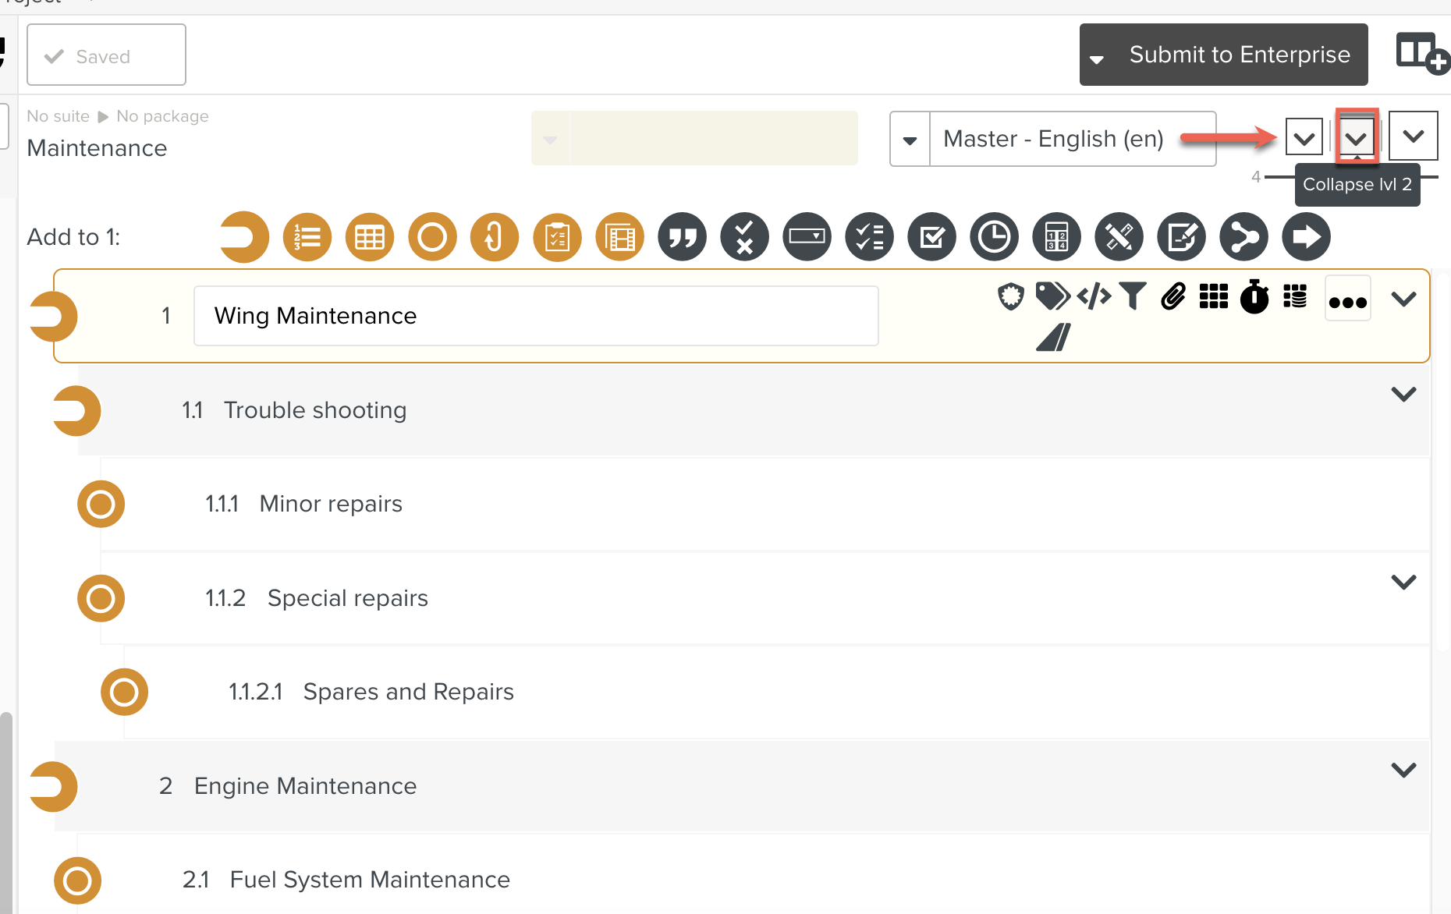Click the code brackets icon on Wing Maintenance
The image size is (1451, 914).
[1094, 296]
